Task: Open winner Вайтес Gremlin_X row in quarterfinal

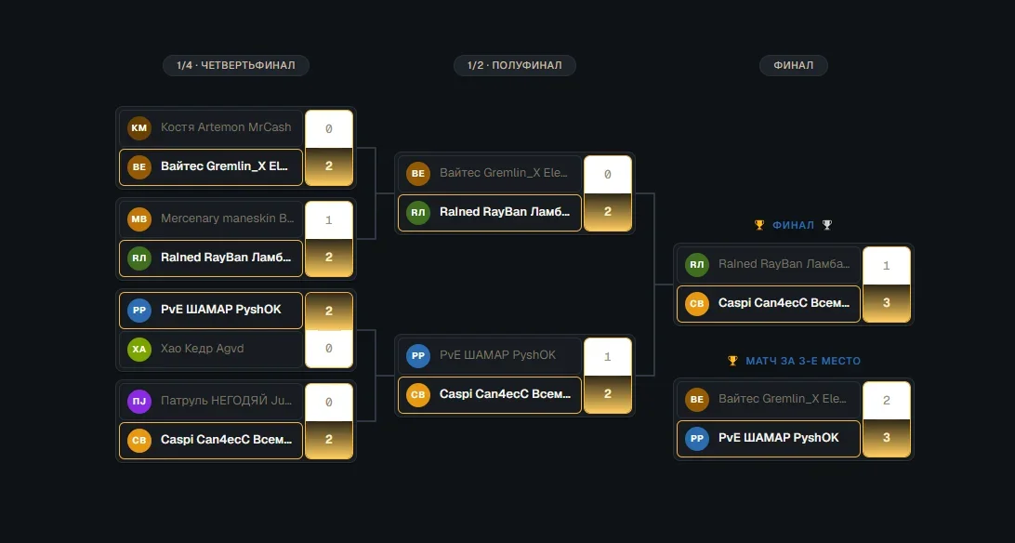Action: click(x=211, y=167)
